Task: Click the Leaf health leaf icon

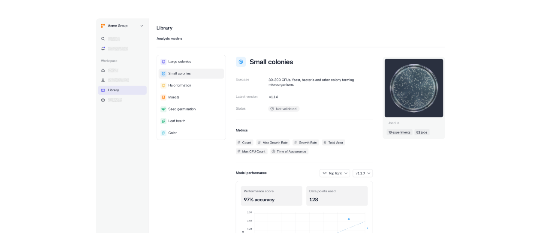Action: [x=163, y=121]
